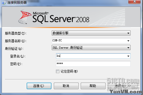This screenshot has height=95, width=143.
Task: Open the Authentication (身份验证) dropdown
Action: [x=91, y=47]
